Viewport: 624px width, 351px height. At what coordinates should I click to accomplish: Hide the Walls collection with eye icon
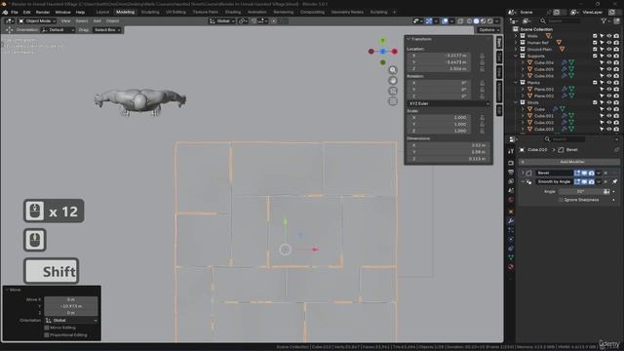[x=608, y=36]
